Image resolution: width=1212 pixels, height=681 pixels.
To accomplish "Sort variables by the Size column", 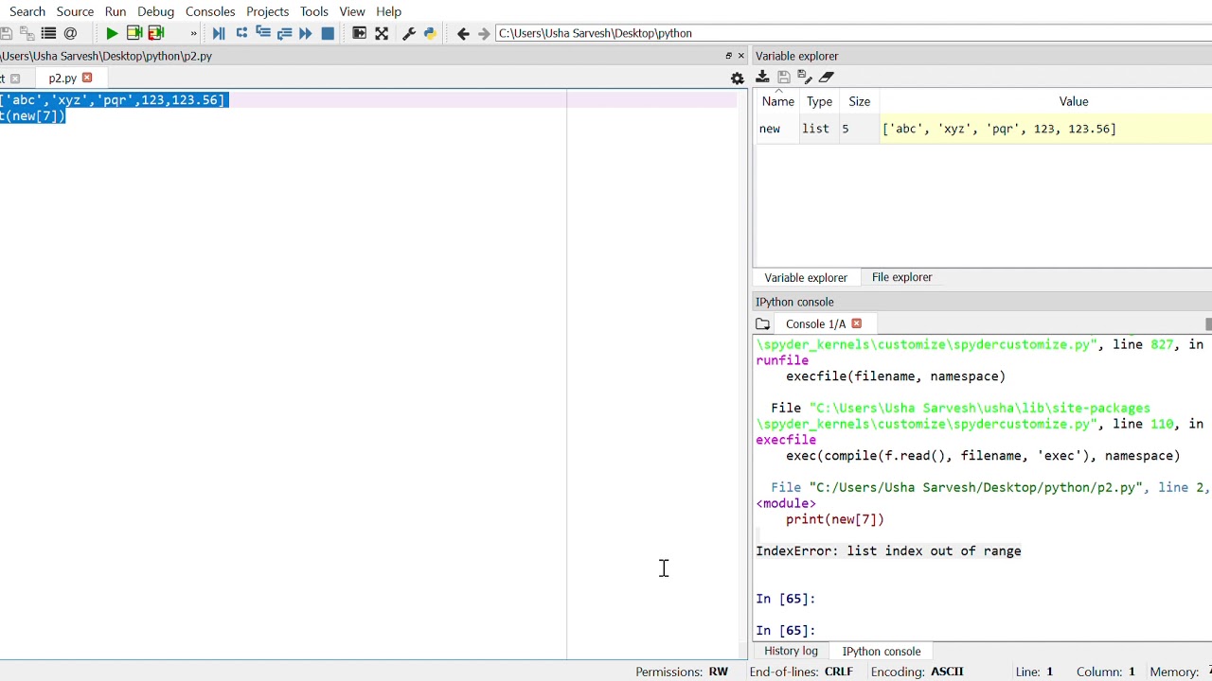I will 859,101.
